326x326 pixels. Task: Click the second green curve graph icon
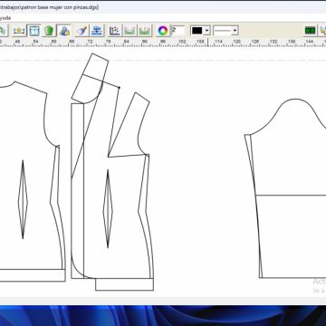[145, 31]
